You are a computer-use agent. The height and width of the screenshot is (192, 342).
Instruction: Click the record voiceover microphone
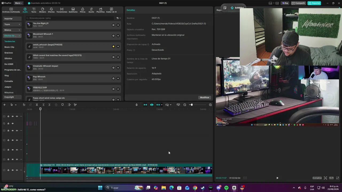[137, 105]
